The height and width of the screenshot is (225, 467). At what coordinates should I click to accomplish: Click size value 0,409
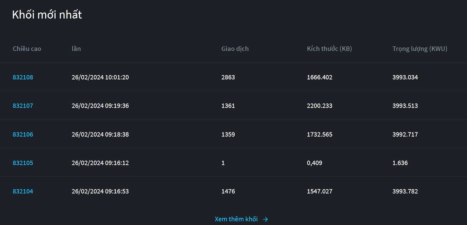coord(314,163)
